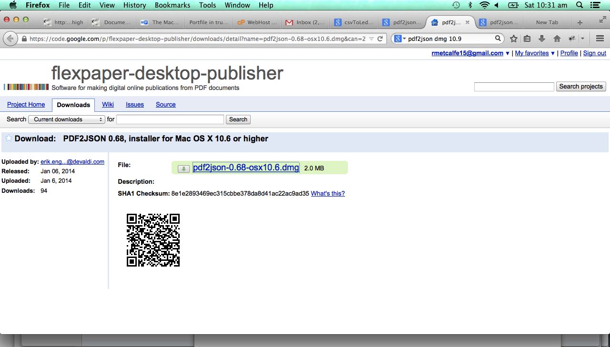
Task: Expand the account email dropdown arrow
Action: coord(508,53)
